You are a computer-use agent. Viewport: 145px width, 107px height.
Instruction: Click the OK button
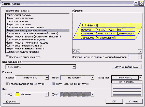(114, 101)
